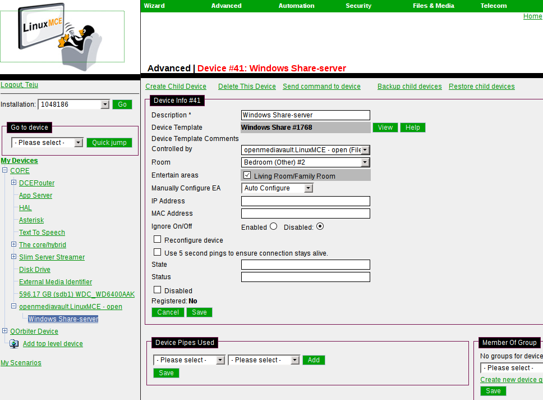
Task: Click the State input field
Action: [305, 265]
